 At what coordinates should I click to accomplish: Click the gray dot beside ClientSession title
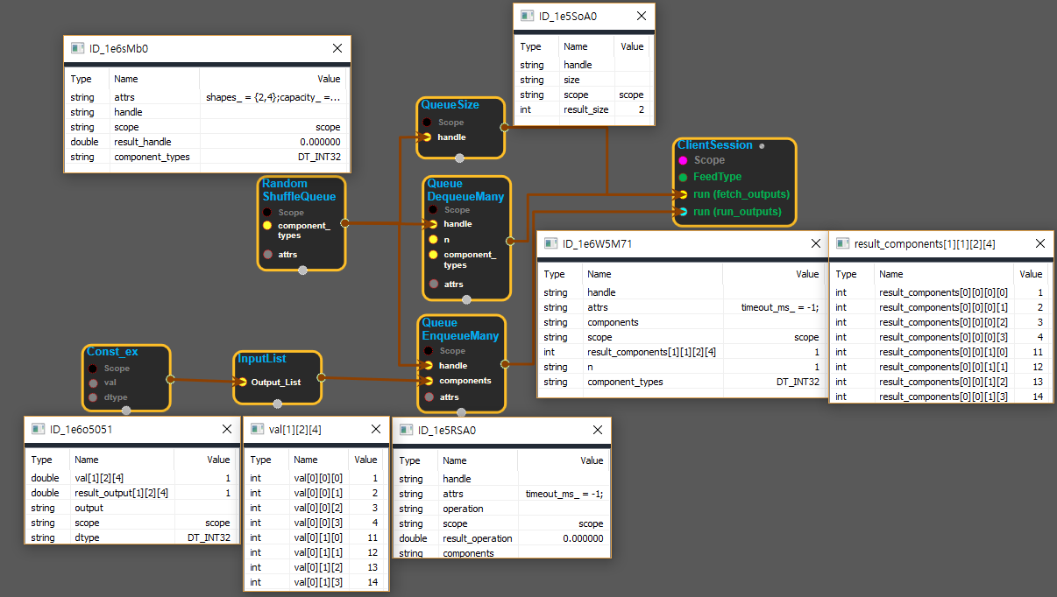[762, 146]
